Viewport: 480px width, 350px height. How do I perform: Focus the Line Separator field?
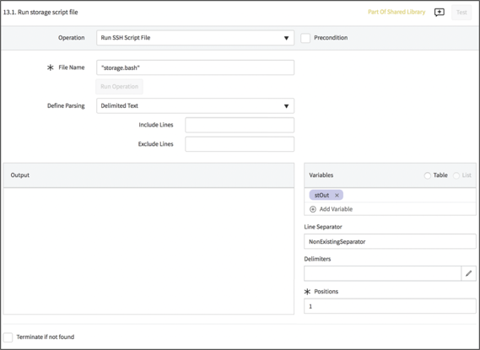pos(390,242)
